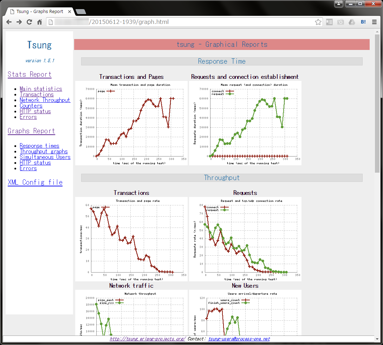Open the Google Drive extension

point(352,22)
